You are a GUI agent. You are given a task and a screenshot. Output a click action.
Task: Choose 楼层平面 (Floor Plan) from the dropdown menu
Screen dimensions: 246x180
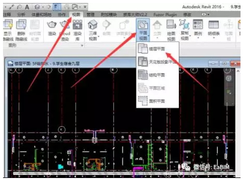coord(157,49)
